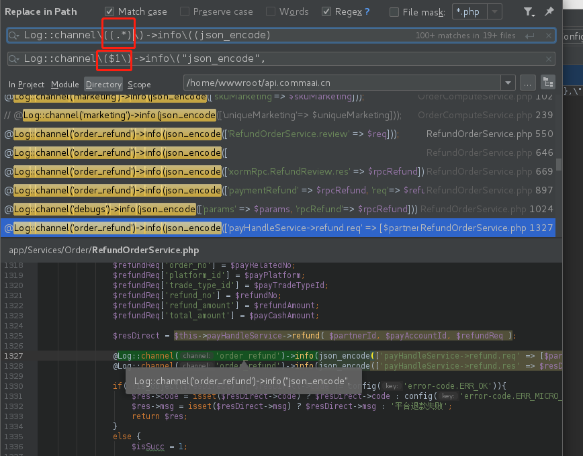Clear the replace field text

click(x=549, y=58)
